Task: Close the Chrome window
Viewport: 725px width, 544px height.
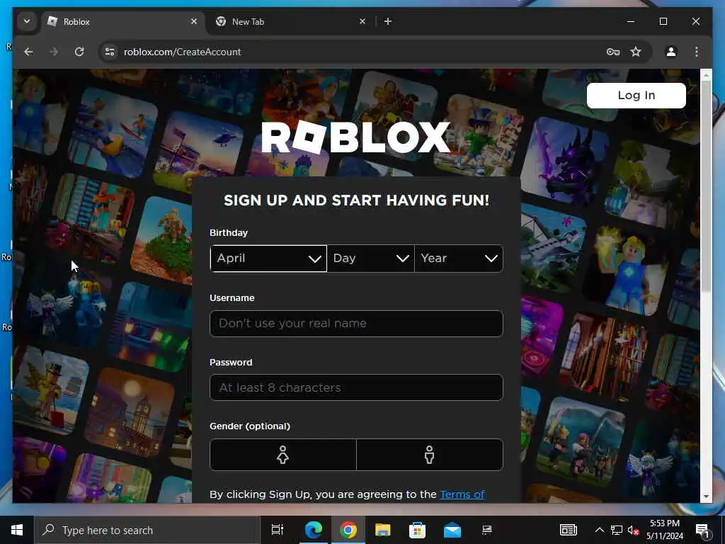Action: pos(696,22)
